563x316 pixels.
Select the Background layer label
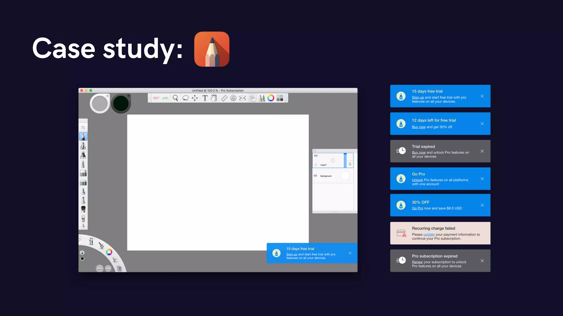326,176
